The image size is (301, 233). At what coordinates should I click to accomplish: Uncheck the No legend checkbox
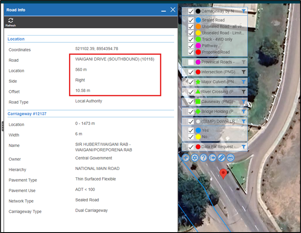(x=191, y=137)
